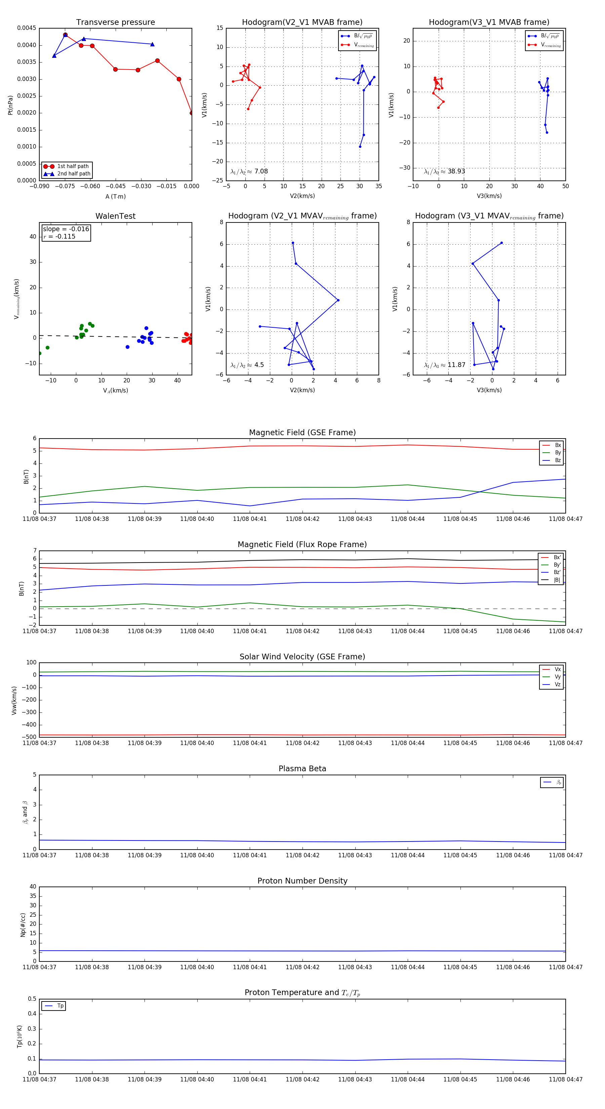Click the B(nT) axis label of Flux Rope plot

click(22, 588)
